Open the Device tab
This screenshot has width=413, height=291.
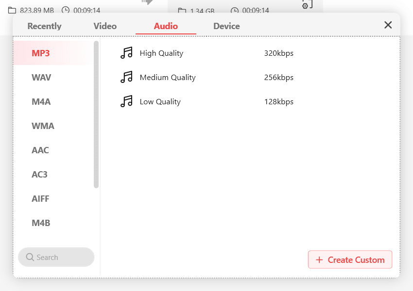coord(226,26)
